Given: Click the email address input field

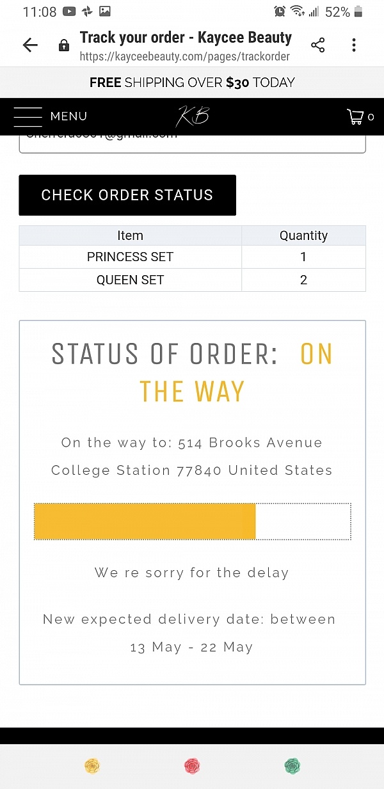Looking at the screenshot, I should tap(192, 143).
